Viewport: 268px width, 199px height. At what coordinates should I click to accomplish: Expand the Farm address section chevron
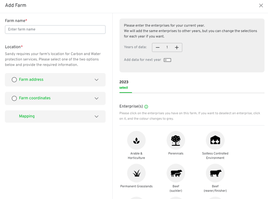(x=96, y=80)
